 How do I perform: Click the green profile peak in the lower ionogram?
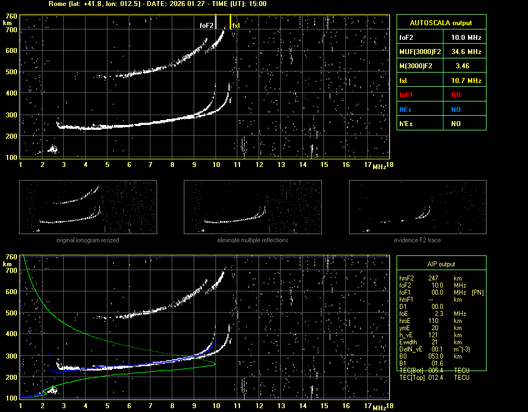[x=215, y=363]
